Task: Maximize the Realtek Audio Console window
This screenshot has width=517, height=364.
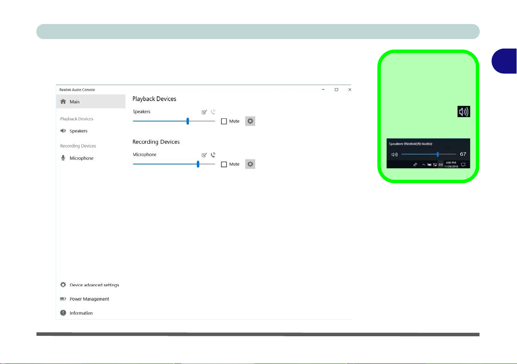Action: (336, 90)
